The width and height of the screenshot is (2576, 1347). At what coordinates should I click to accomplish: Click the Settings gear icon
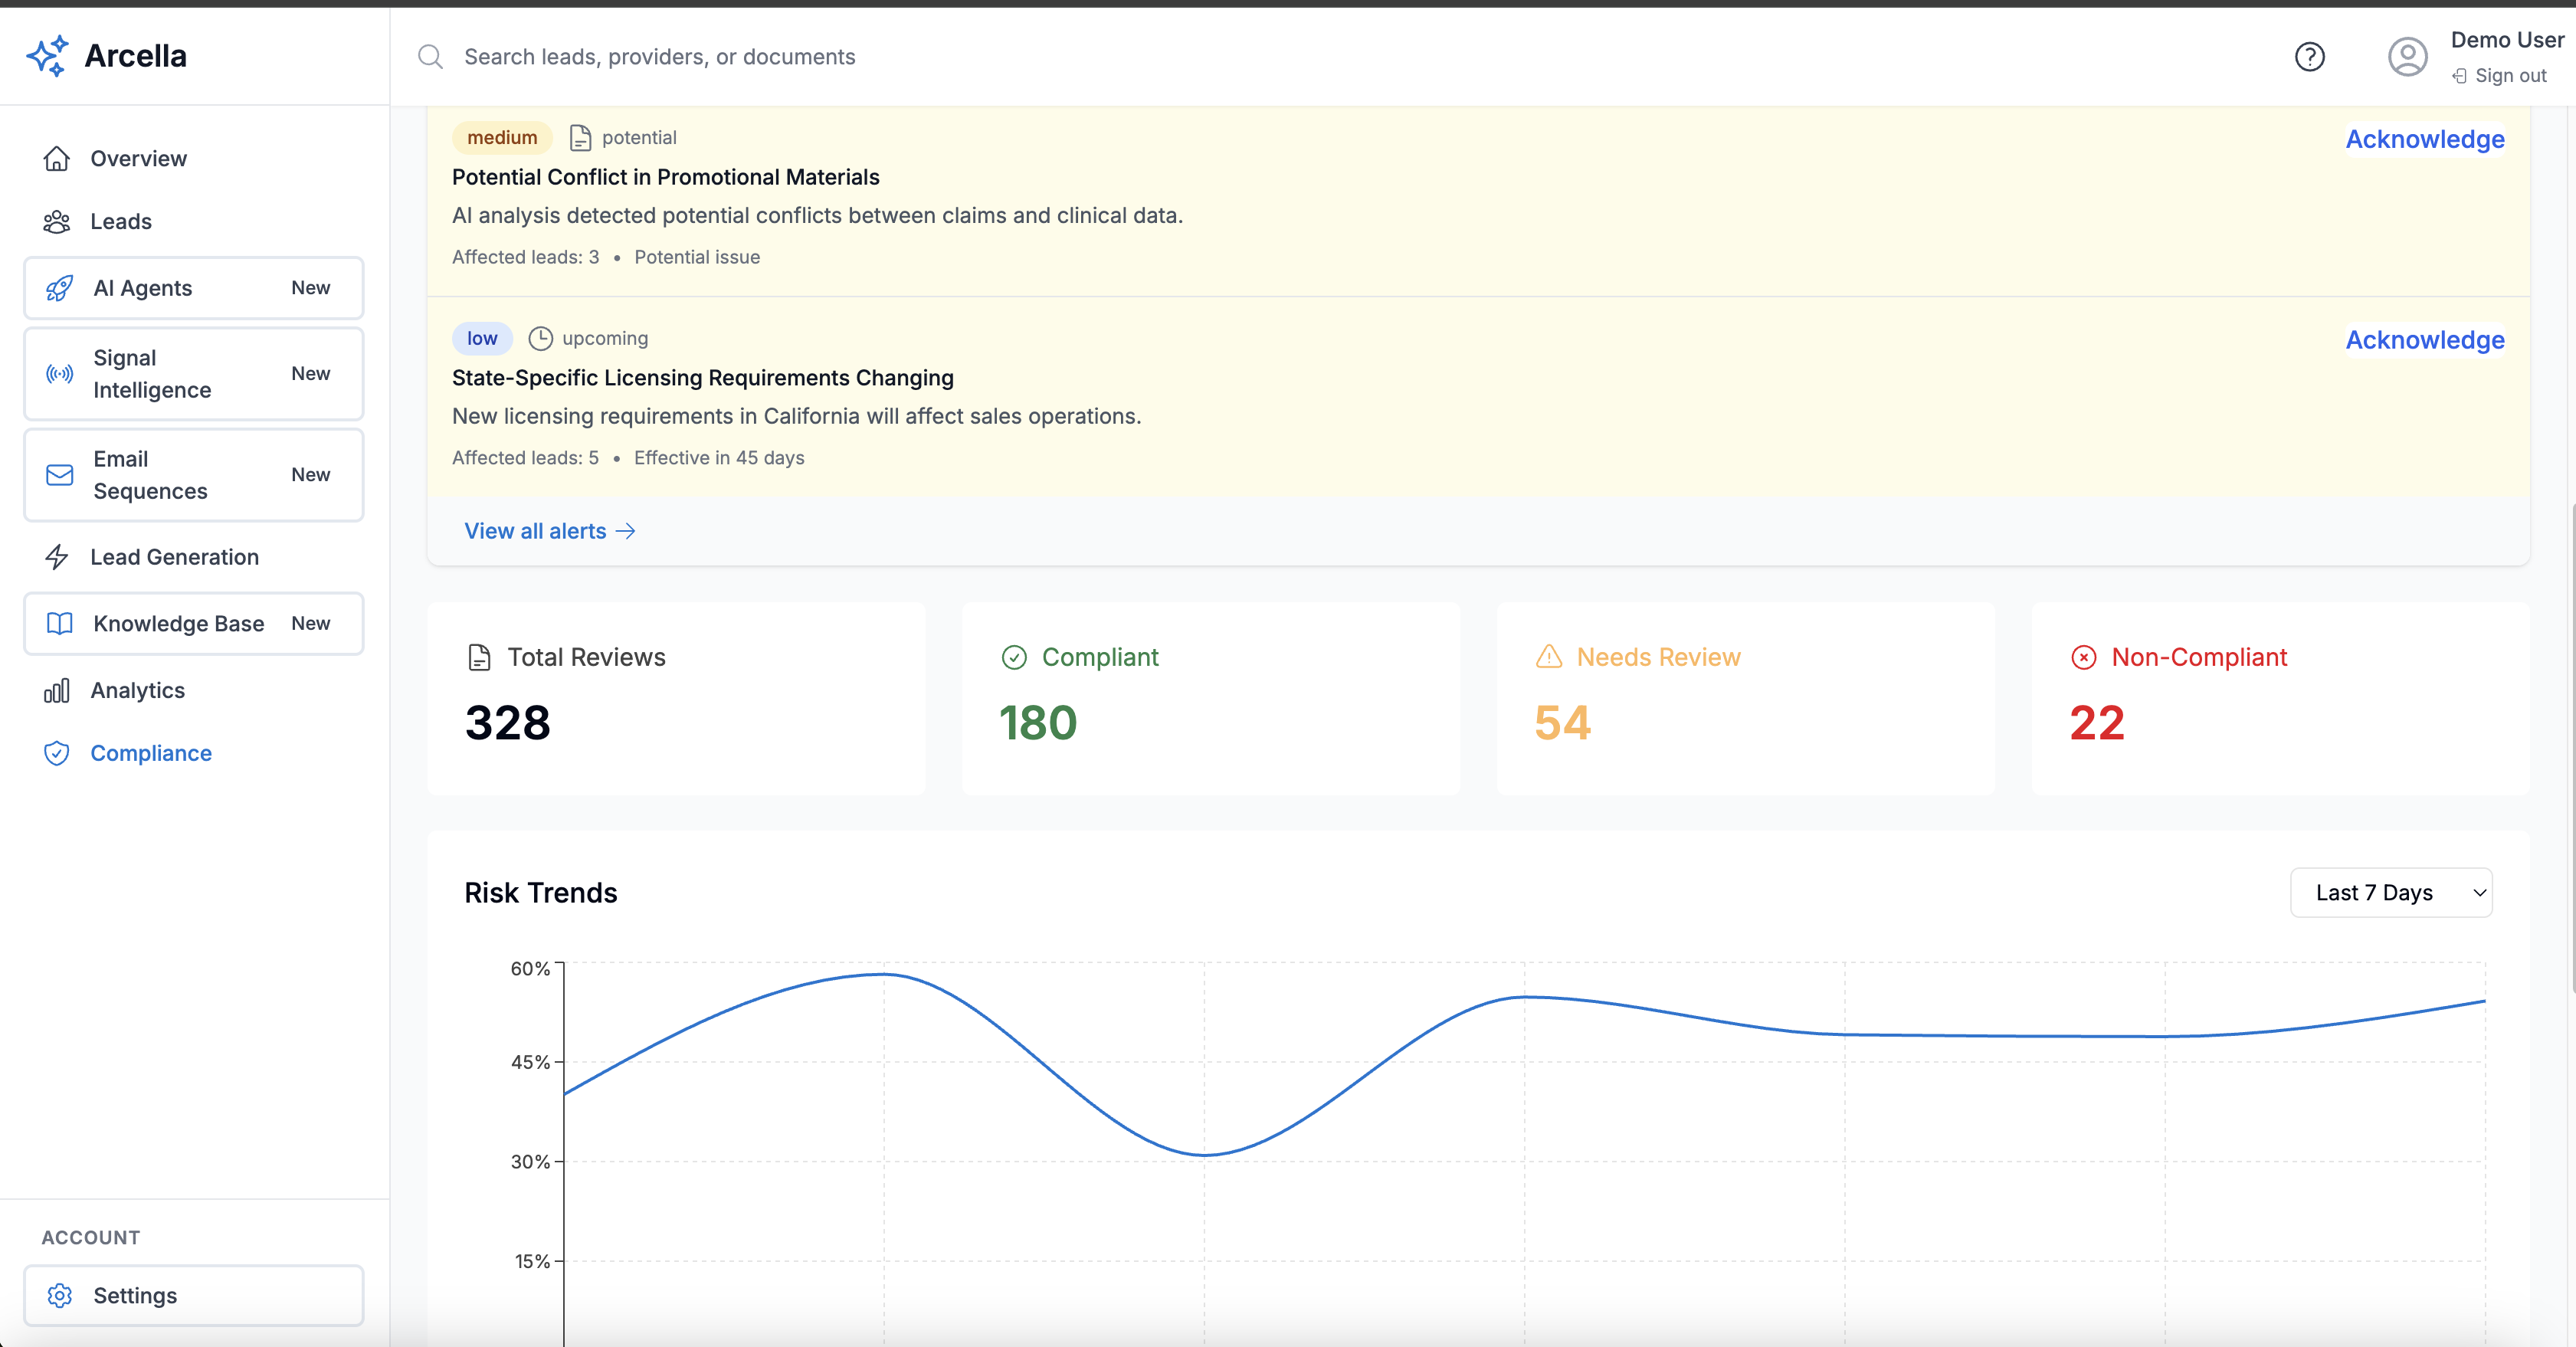pos(60,1296)
